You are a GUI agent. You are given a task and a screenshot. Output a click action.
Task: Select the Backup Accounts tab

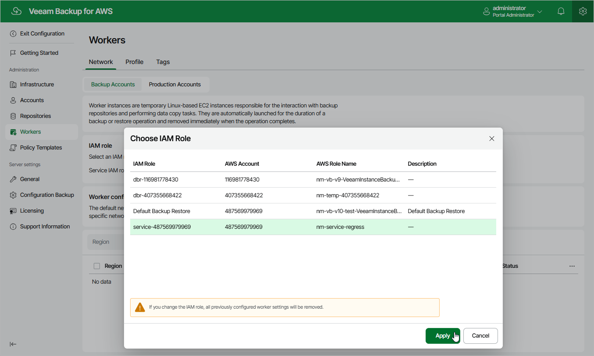(113, 85)
